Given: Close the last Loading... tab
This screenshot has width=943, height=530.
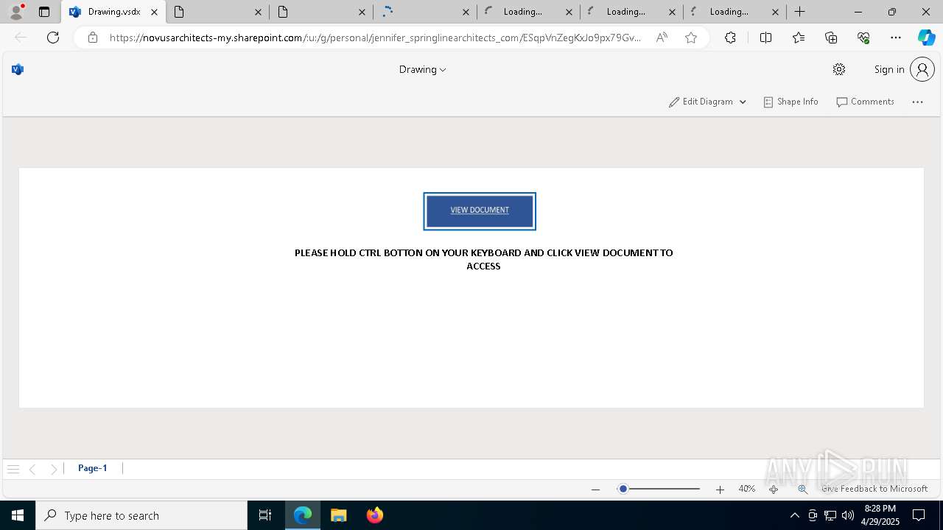Looking at the screenshot, I should (775, 12).
